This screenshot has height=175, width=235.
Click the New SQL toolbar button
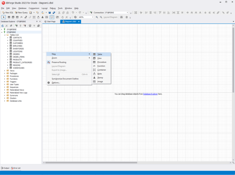8,13
